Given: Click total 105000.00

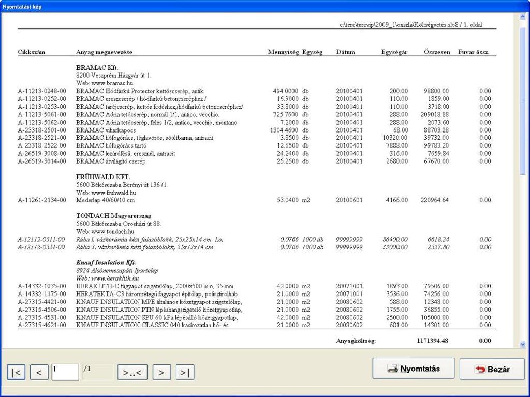Looking at the screenshot, I should coord(435,317).
